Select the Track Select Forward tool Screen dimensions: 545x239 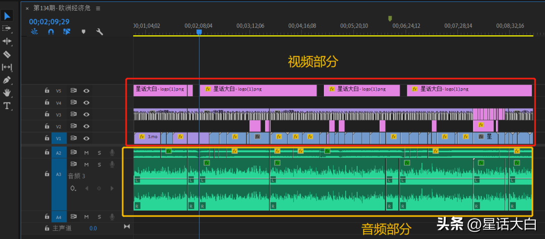point(7,29)
